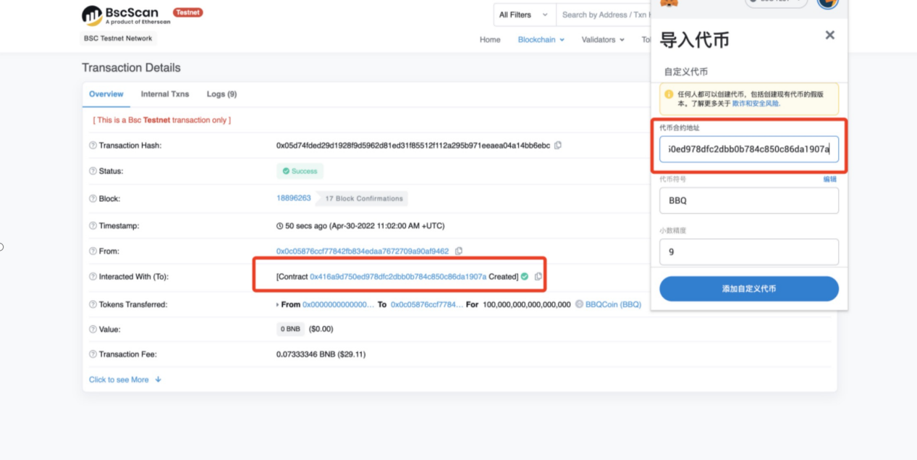Image resolution: width=917 pixels, height=460 pixels.
Task: Open the BBQCoin (BBQ) token link
Action: coord(613,304)
